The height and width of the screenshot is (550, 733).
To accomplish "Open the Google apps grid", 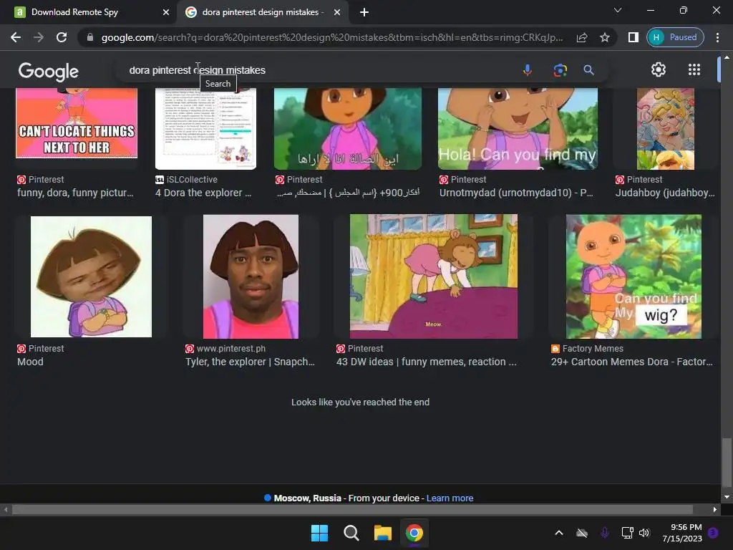I will tap(694, 69).
